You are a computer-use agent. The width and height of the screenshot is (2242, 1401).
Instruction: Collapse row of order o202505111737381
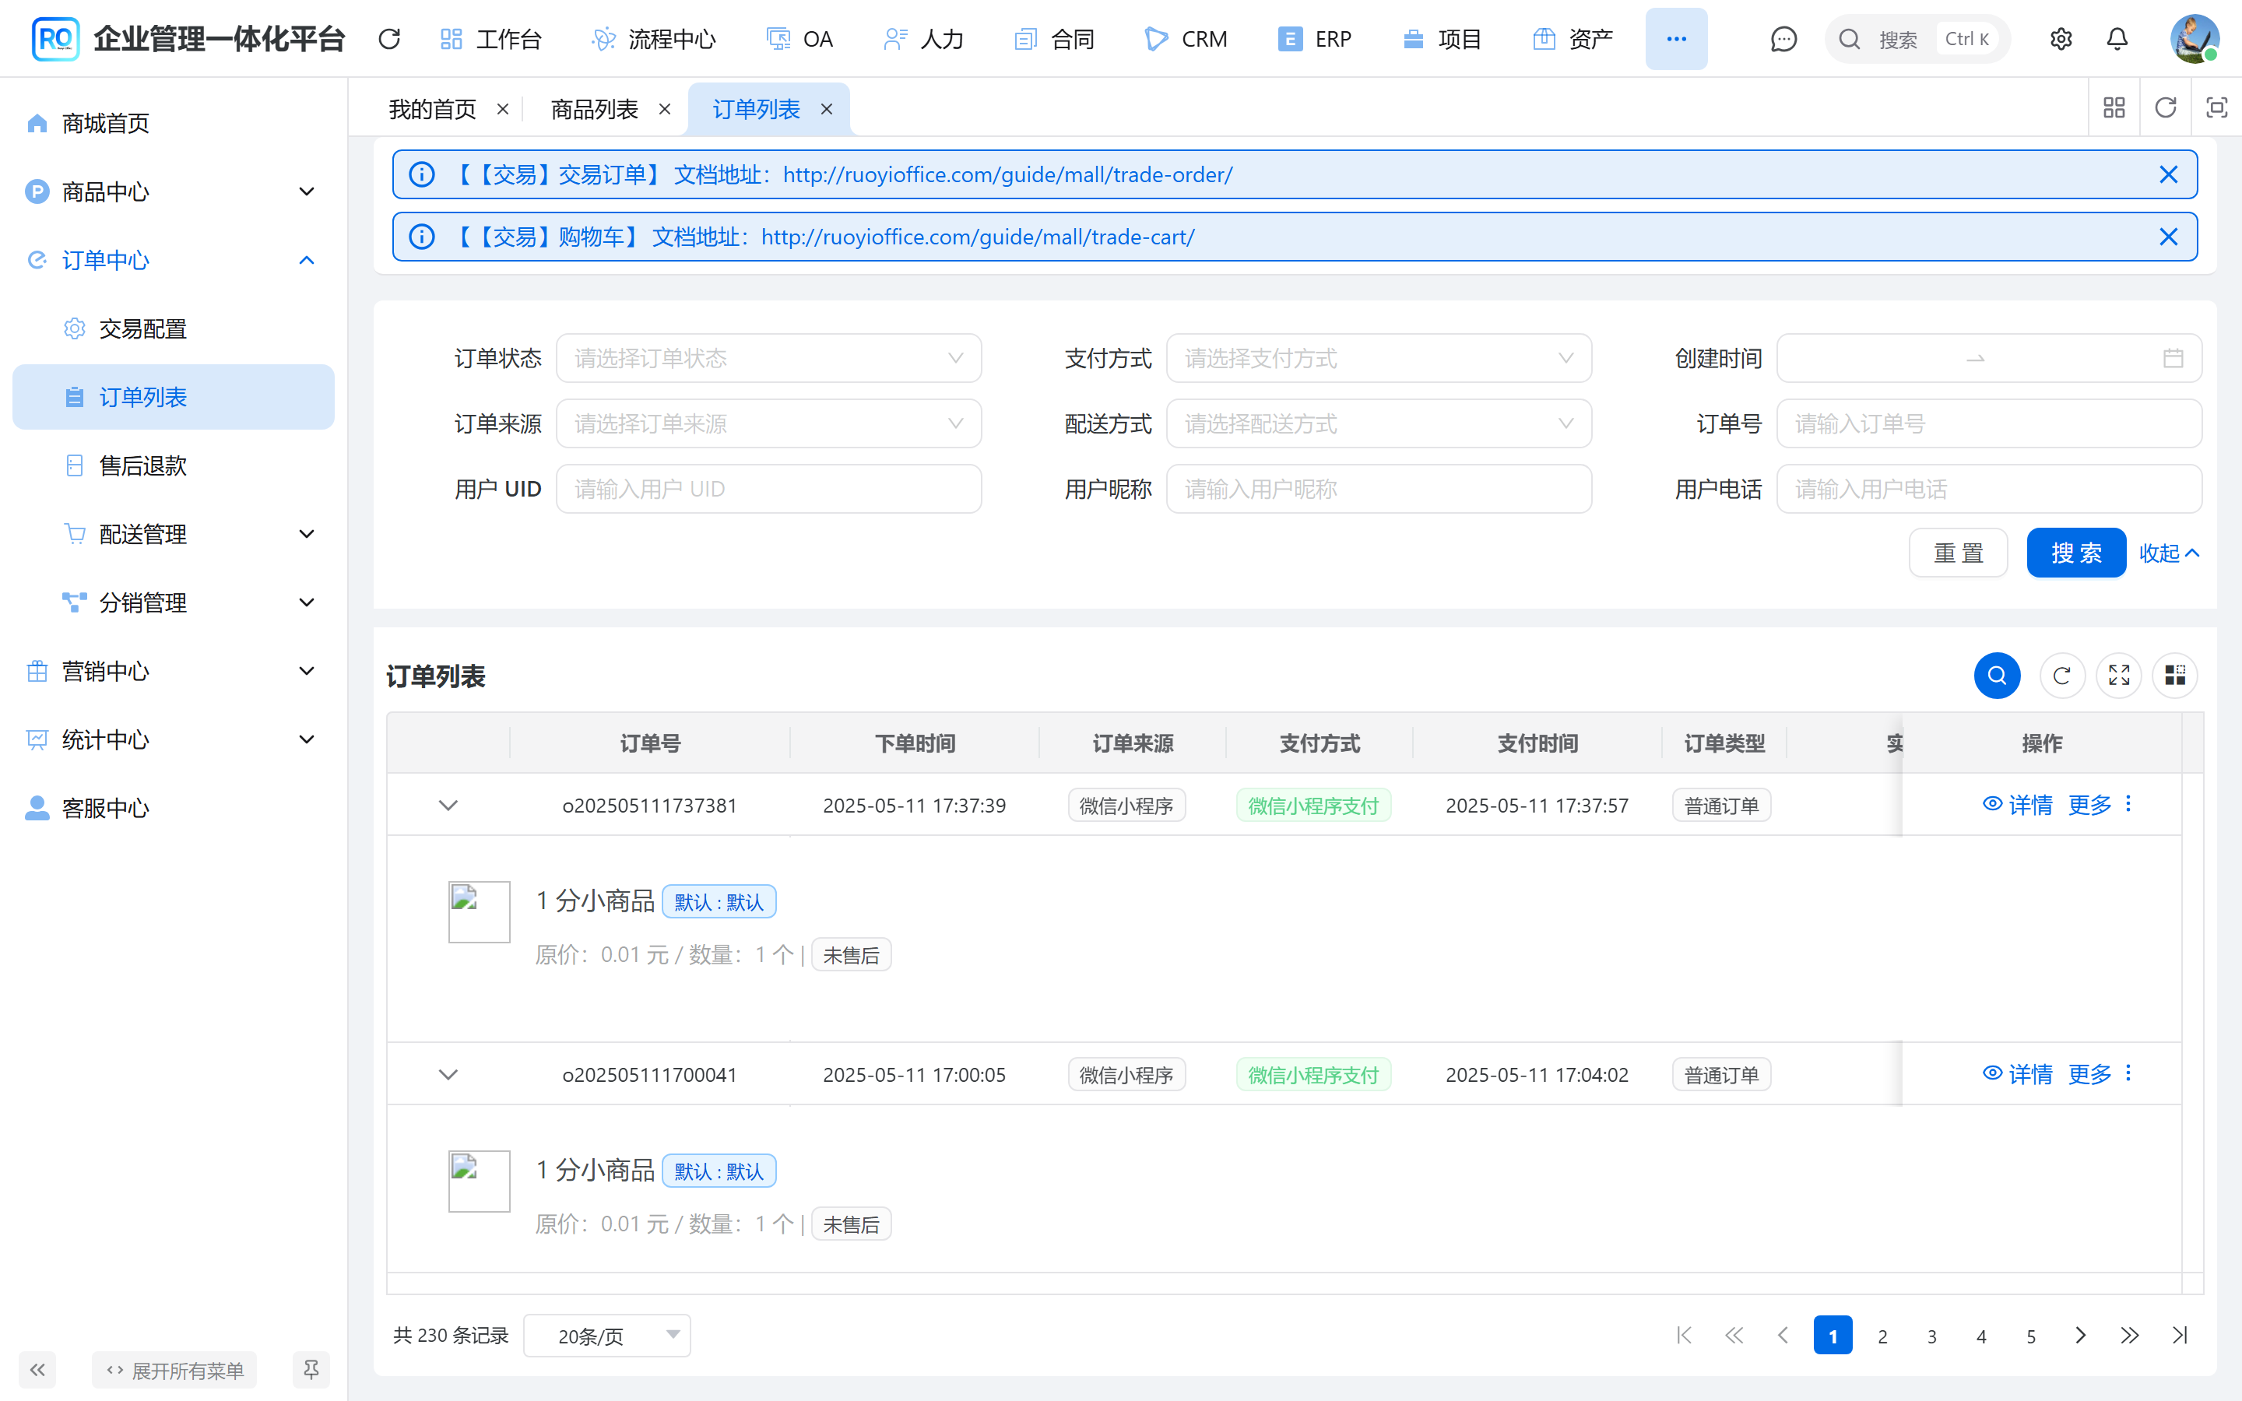(x=448, y=806)
